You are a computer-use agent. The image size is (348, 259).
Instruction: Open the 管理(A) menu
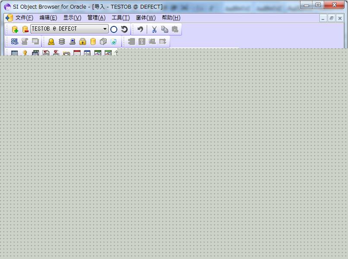coord(97,18)
